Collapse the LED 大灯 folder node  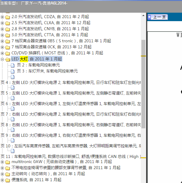point(2,59)
